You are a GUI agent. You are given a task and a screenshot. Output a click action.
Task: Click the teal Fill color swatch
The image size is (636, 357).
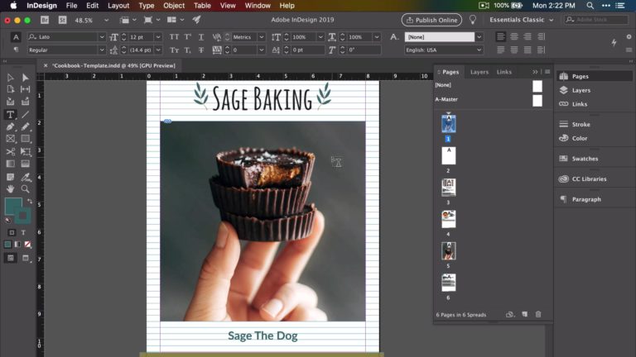[13, 207]
